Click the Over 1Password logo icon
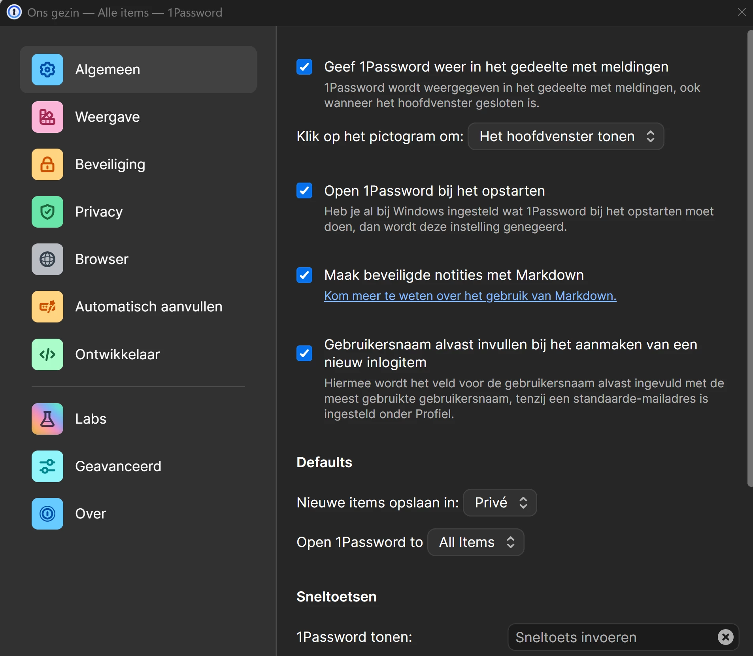This screenshot has width=753, height=656. [47, 514]
